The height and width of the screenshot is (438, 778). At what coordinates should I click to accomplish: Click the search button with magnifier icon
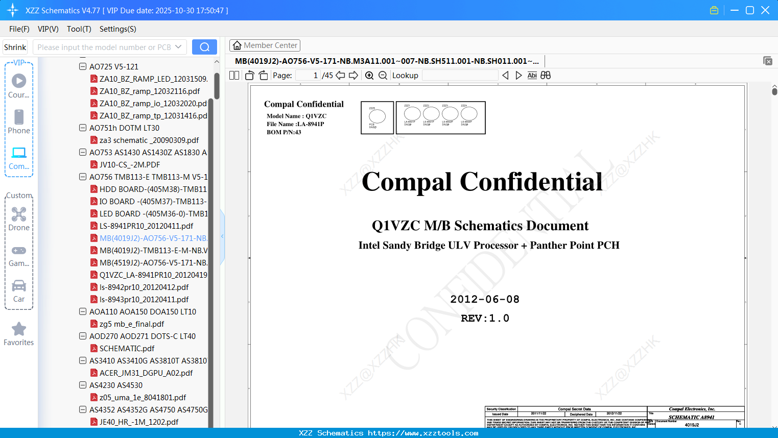click(204, 47)
